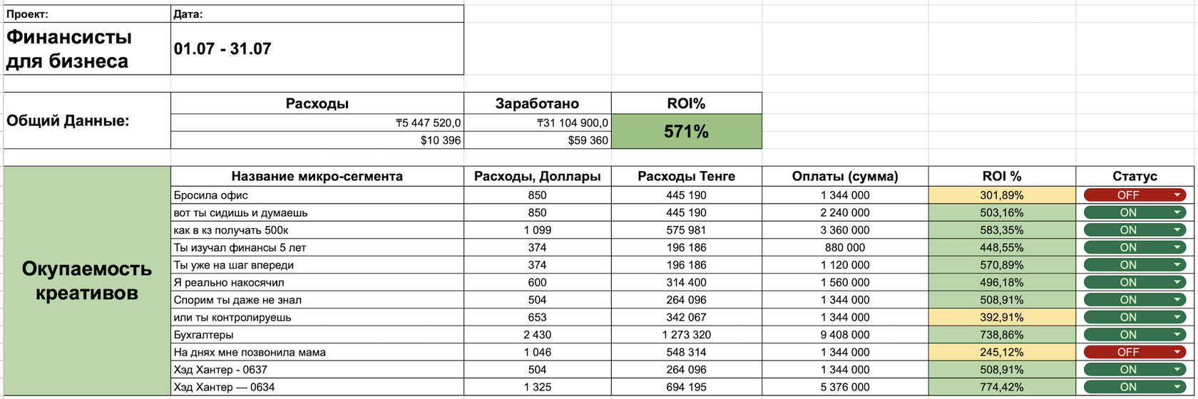Click the Окупаемость креативов merged cell
Screen dimensions: 1198x399
[x=87, y=281]
